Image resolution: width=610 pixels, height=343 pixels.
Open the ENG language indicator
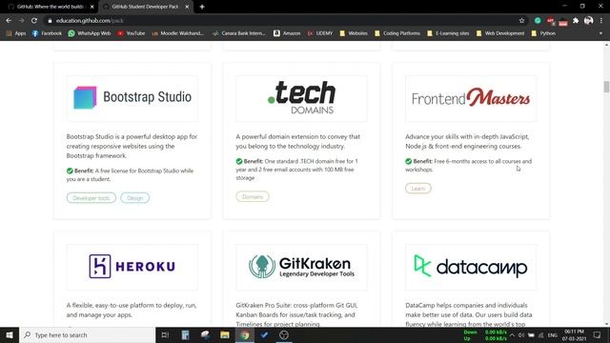[553, 334]
